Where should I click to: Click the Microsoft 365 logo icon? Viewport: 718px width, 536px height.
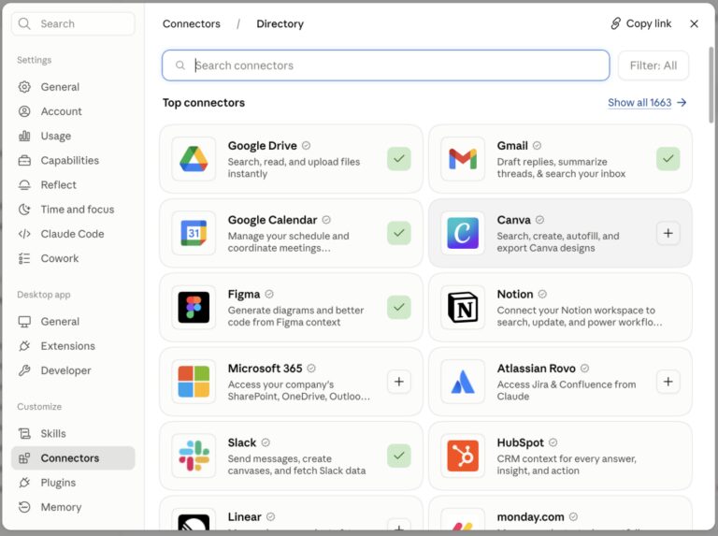pyautogui.click(x=194, y=382)
